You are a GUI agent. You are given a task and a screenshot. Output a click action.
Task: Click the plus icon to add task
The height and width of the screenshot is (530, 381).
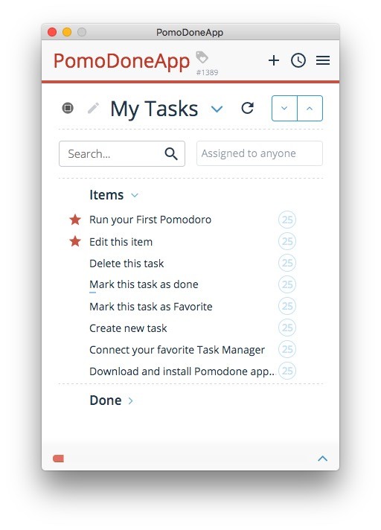[x=274, y=60]
